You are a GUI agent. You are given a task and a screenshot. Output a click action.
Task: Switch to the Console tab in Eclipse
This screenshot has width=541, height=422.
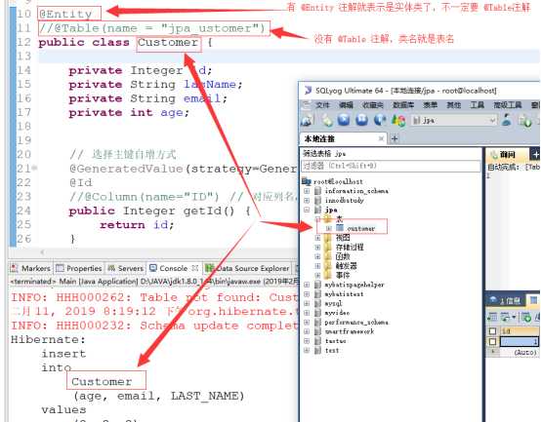pos(174,268)
